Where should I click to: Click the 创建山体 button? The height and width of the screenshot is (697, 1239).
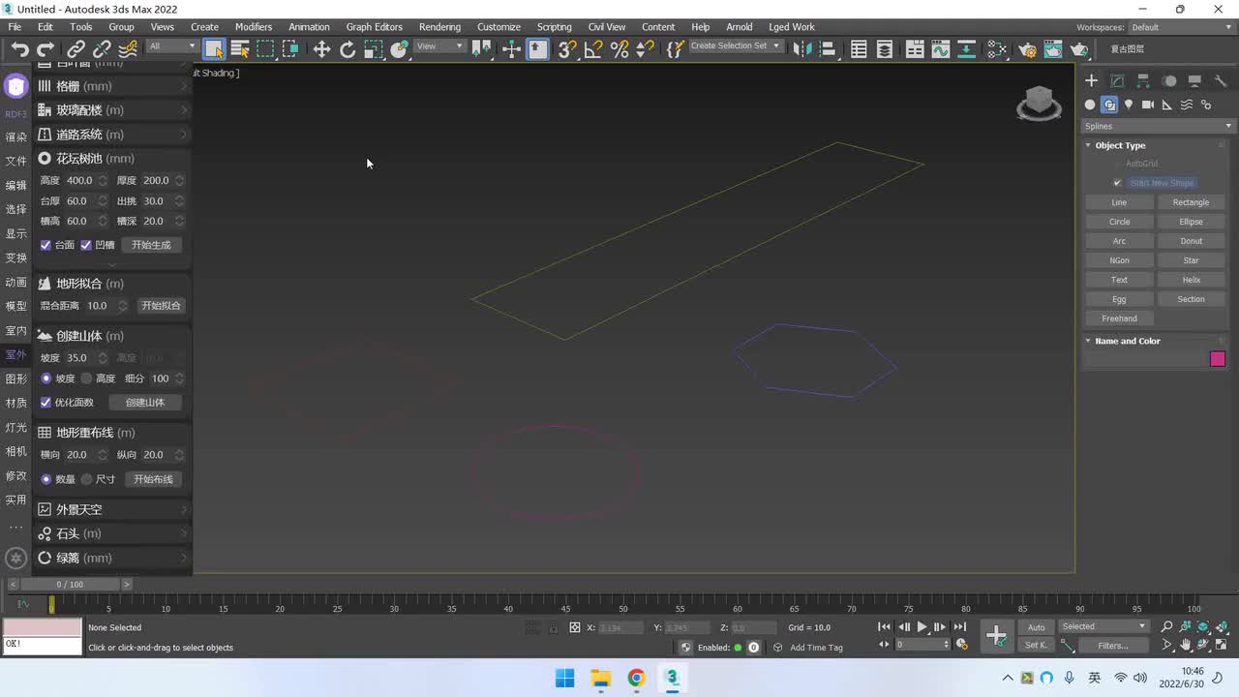tap(145, 403)
